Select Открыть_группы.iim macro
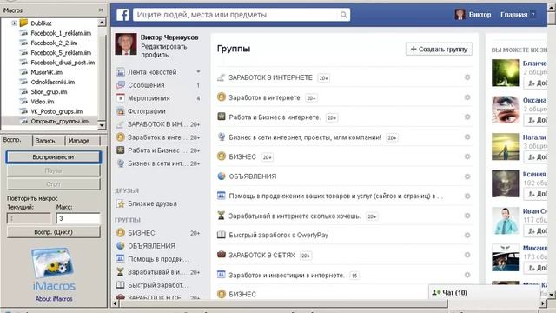The width and height of the screenshot is (556, 313). [59, 121]
